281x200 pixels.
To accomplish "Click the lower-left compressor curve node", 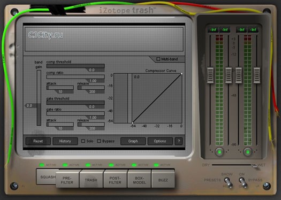I will [x=133, y=122].
